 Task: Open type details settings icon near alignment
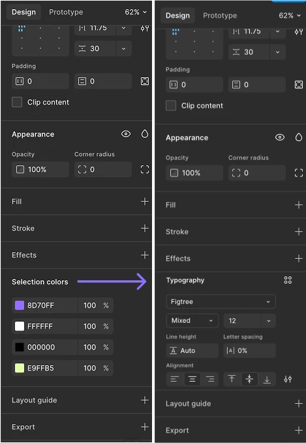pos(288,379)
